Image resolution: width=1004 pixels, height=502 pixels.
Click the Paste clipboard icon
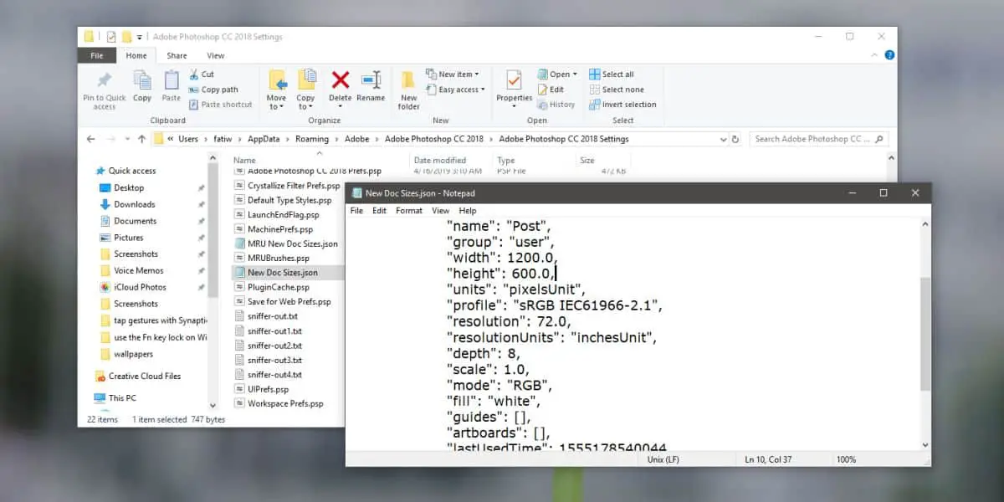point(172,80)
